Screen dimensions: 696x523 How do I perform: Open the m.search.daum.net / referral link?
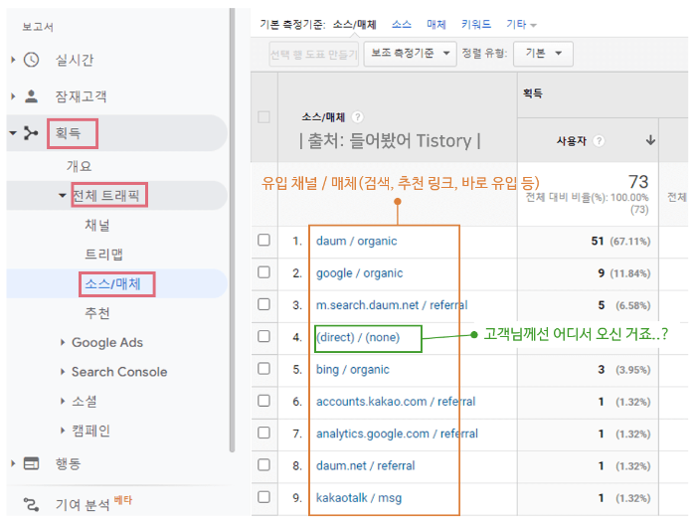click(x=392, y=305)
